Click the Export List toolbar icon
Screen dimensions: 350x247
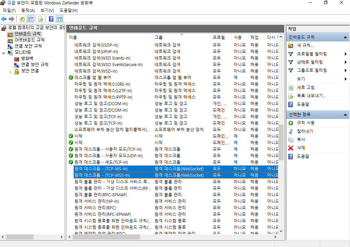point(41,19)
